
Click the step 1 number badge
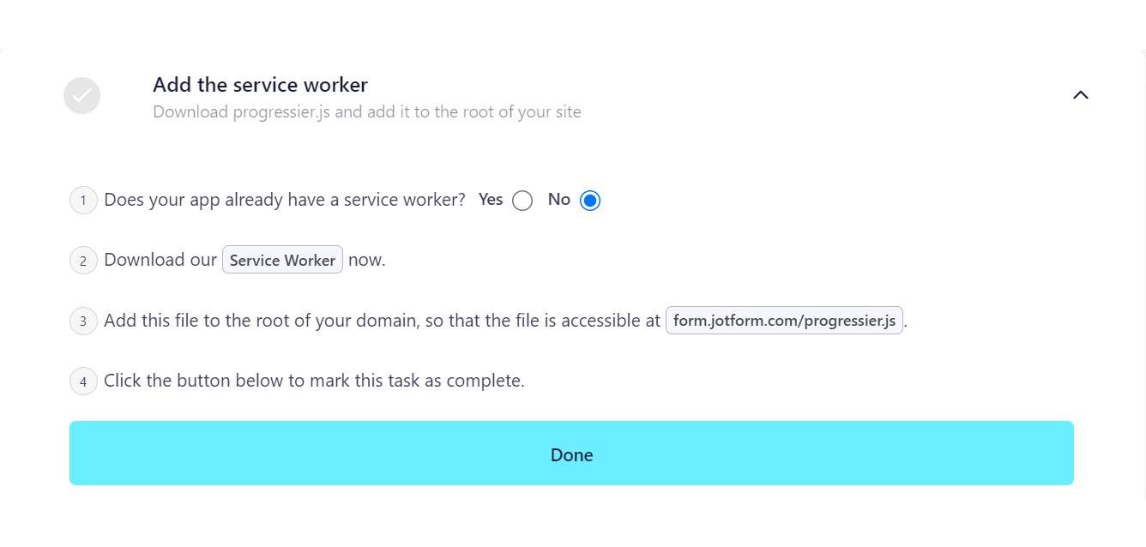[83, 201]
